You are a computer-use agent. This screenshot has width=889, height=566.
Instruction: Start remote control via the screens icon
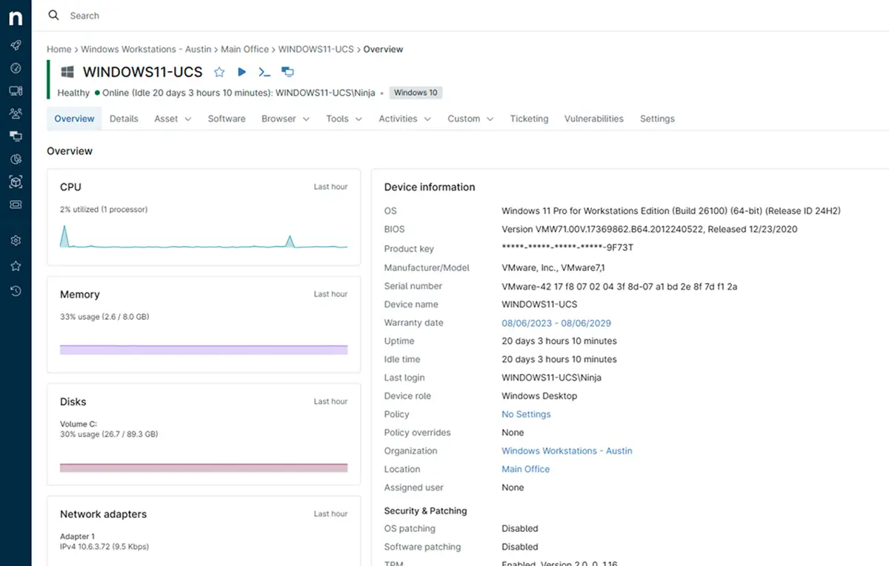pyautogui.click(x=287, y=72)
